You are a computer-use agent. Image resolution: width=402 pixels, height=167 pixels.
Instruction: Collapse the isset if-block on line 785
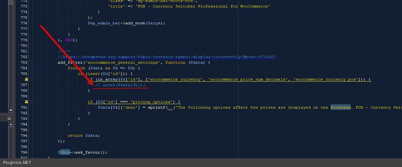[32, 74]
